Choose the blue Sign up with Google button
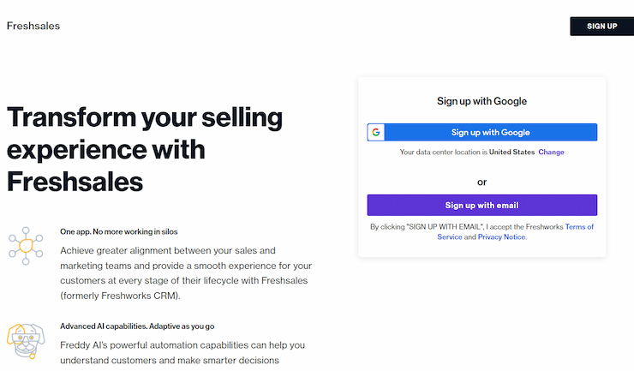The width and height of the screenshot is (634, 371). (490, 132)
